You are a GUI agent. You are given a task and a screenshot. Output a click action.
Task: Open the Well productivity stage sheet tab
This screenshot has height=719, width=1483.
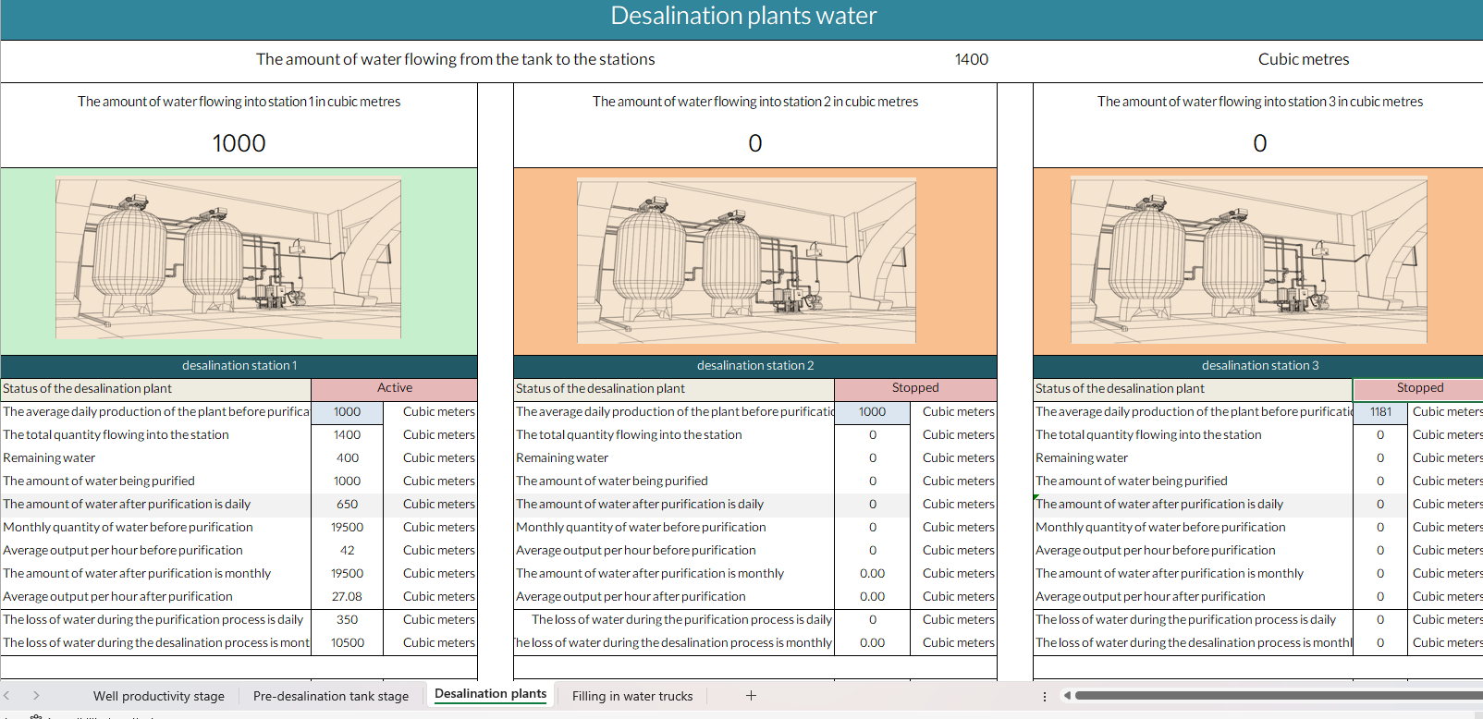(159, 696)
